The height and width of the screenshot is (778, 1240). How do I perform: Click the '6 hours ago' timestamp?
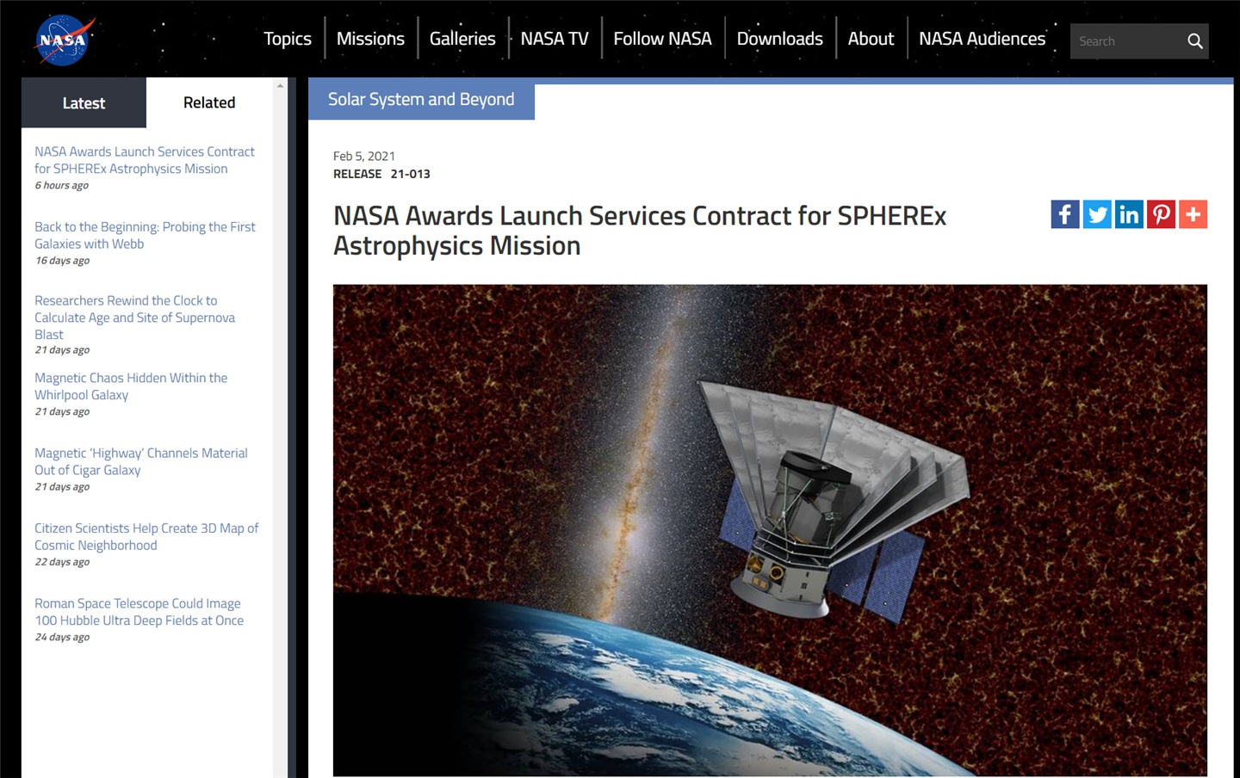[x=62, y=186]
